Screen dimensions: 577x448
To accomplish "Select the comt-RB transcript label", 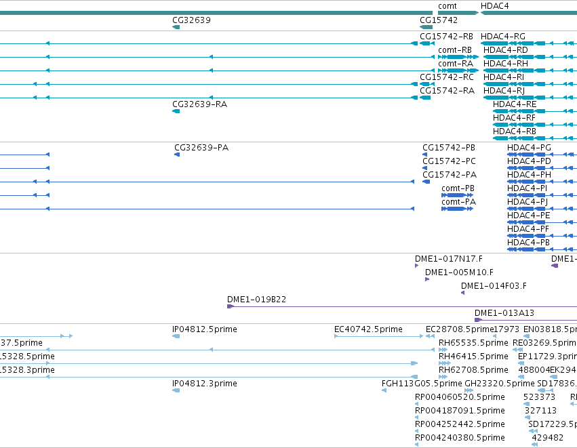I will click(455, 50).
